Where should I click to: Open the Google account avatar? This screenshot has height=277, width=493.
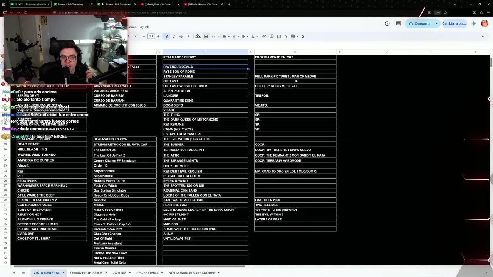tap(485, 23)
